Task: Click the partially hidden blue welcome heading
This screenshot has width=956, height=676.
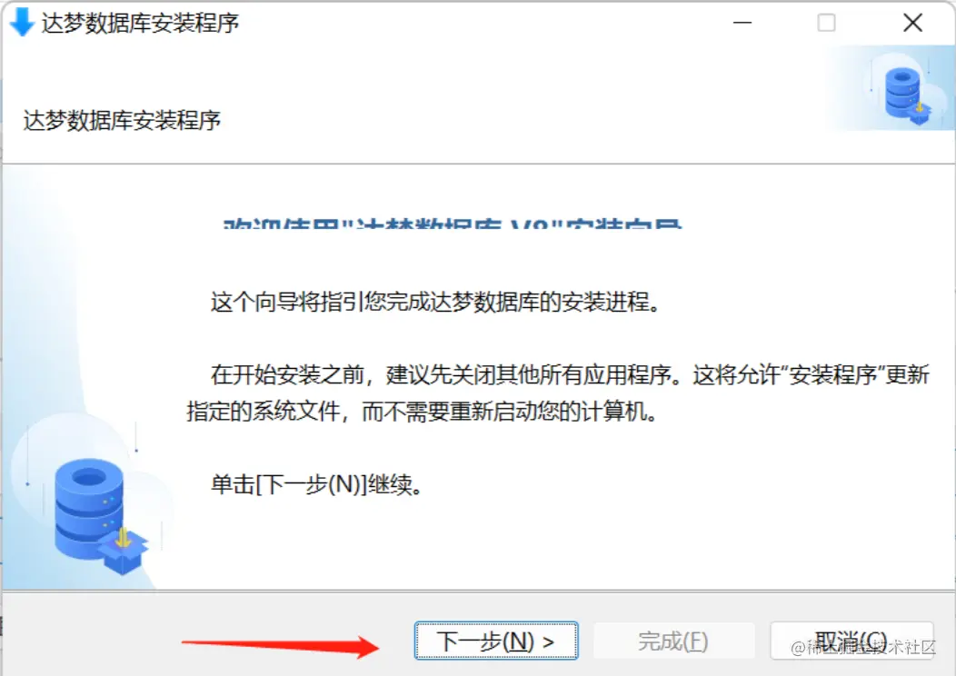Action: pyautogui.click(x=453, y=223)
